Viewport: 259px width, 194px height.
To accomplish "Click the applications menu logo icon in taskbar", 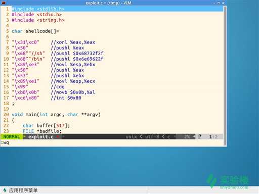I will [5, 190].
